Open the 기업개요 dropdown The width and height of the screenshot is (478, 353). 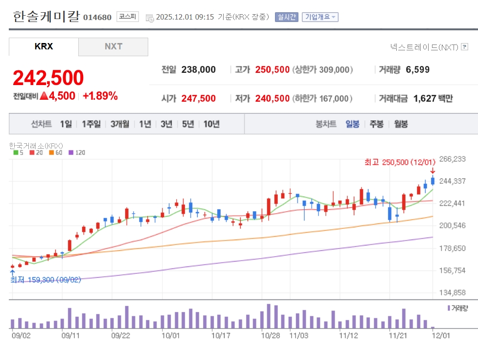point(320,17)
